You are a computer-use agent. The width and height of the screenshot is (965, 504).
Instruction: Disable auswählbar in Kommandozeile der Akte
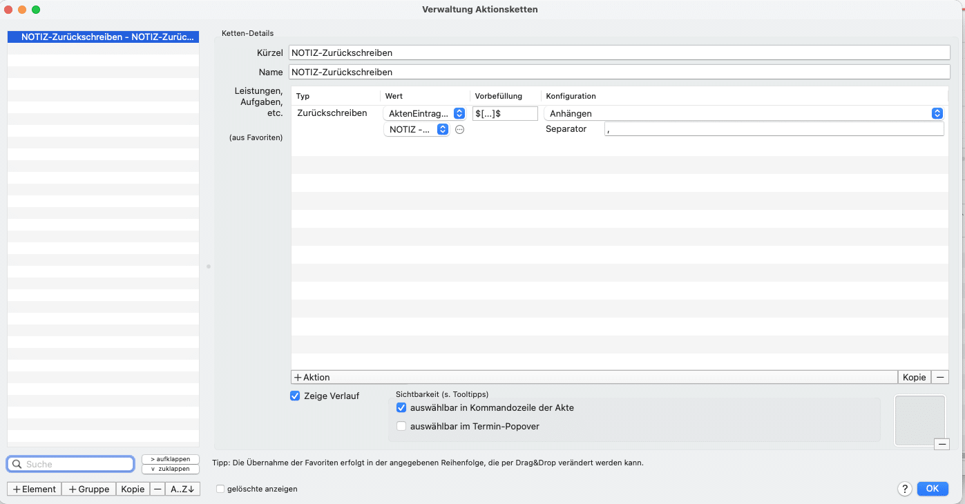(x=401, y=408)
